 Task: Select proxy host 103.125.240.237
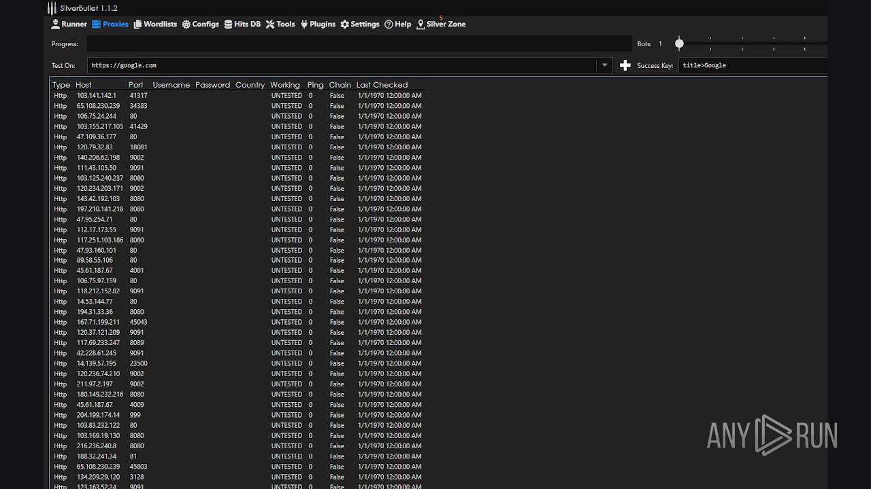coord(100,178)
